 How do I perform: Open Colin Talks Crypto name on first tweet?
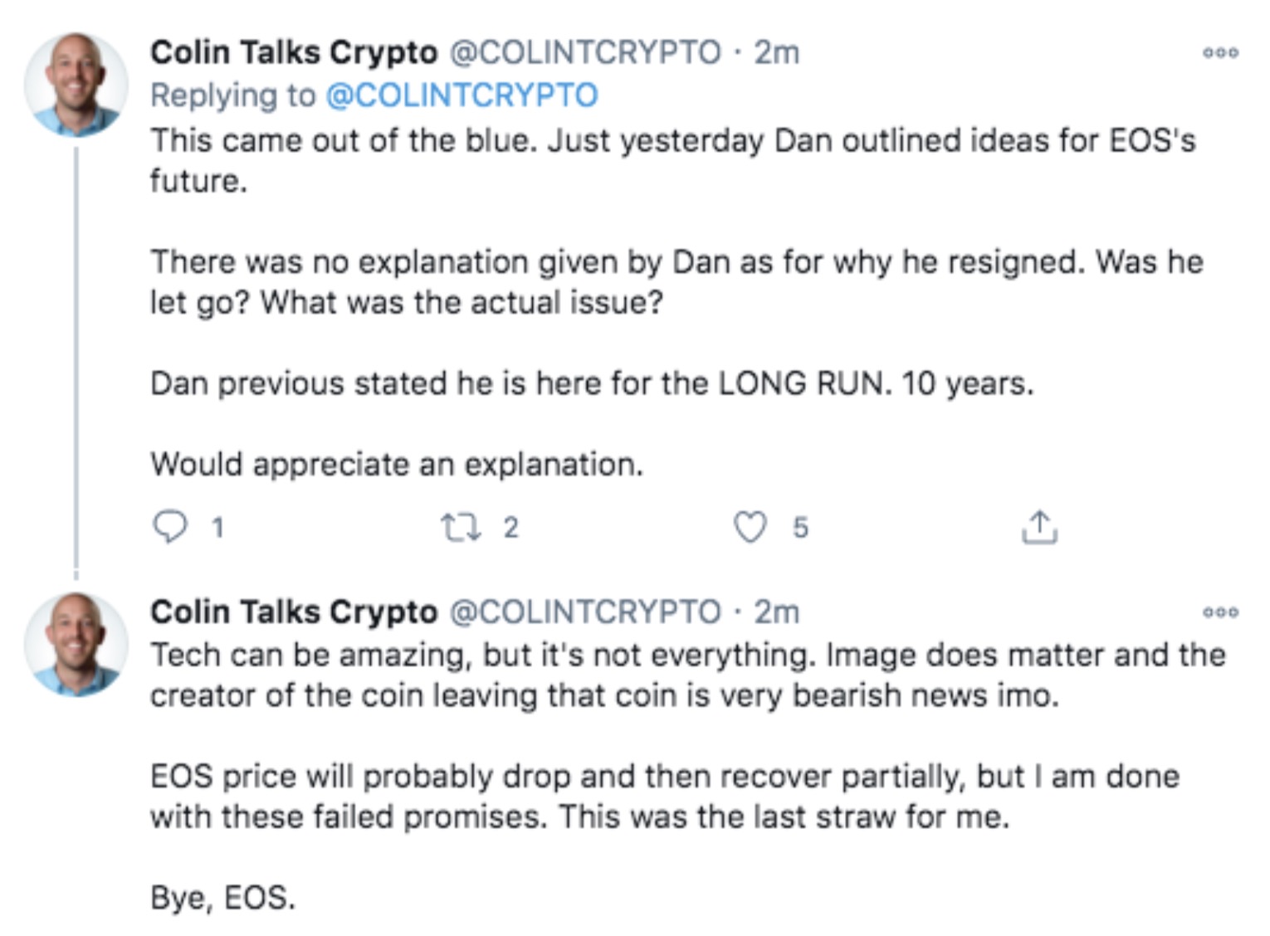click(293, 52)
